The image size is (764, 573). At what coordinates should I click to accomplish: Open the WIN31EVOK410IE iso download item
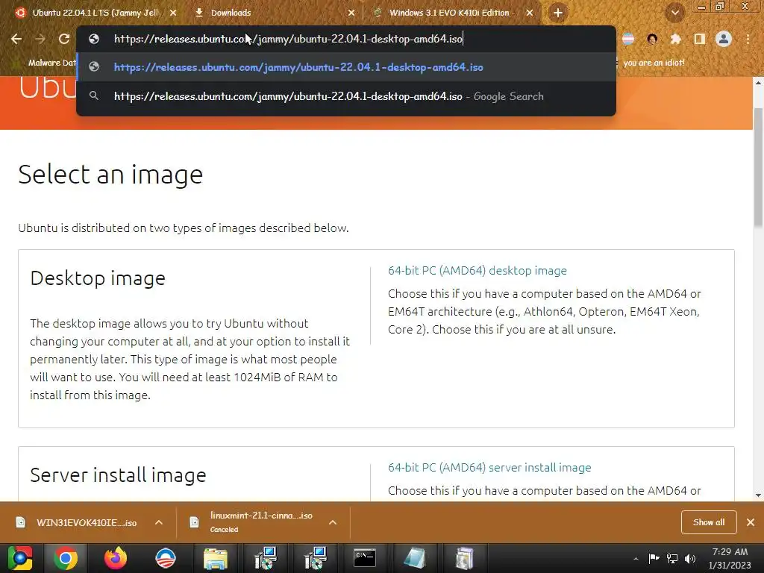(87, 522)
